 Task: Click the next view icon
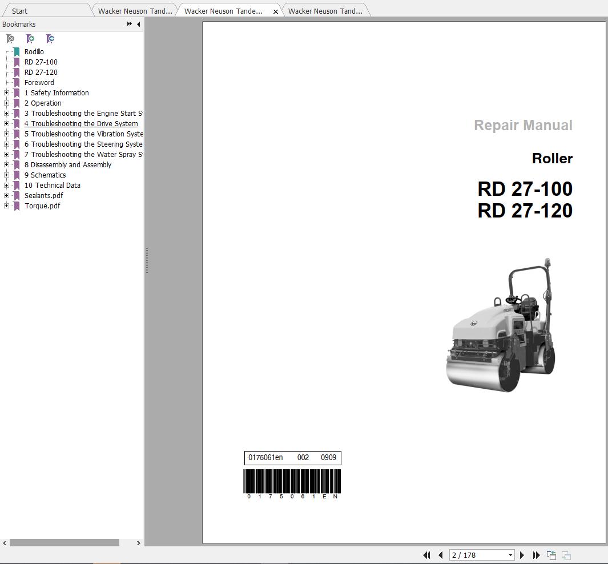pyautogui.click(x=566, y=555)
